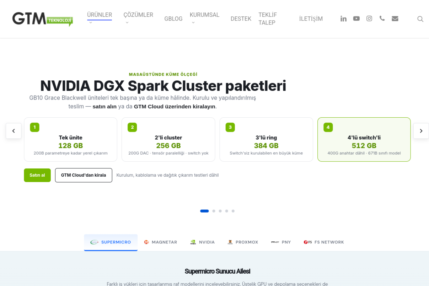The width and height of the screenshot is (429, 286).
Task: Click the FS Network brand logo icon
Action: [x=308, y=242]
